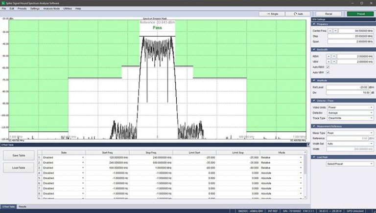
Task: Switch to the Results tab
Action: 23,207
